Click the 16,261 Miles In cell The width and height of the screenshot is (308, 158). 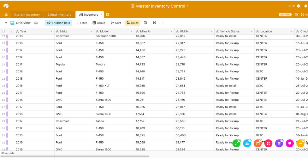tap(154, 100)
